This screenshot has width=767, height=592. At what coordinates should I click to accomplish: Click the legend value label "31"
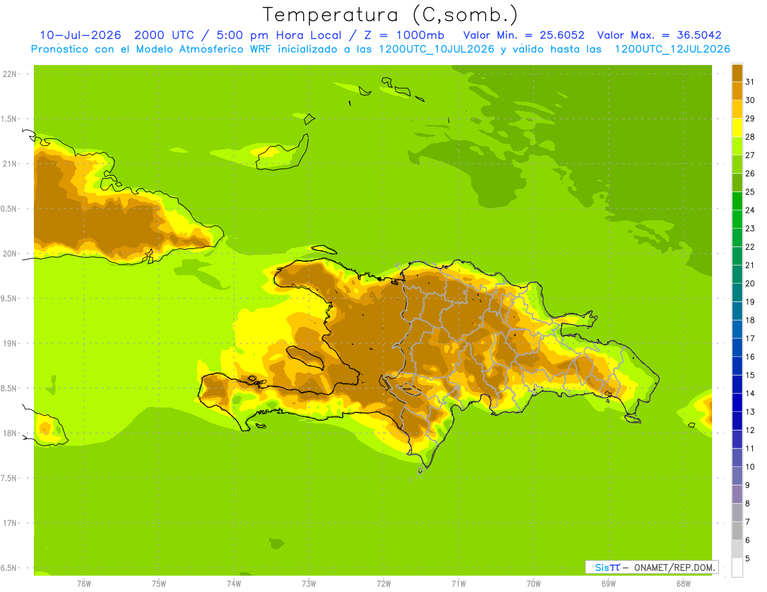[750, 82]
